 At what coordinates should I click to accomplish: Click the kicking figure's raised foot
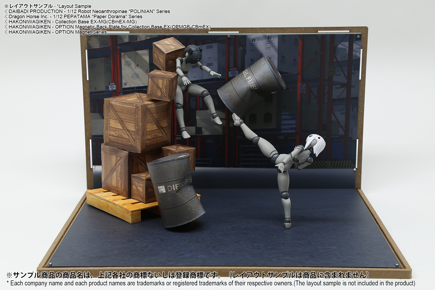(236, 120)
